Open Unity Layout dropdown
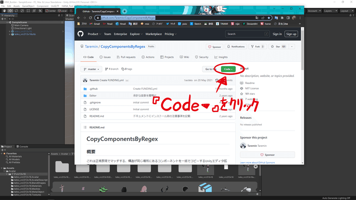 [347, 11]
